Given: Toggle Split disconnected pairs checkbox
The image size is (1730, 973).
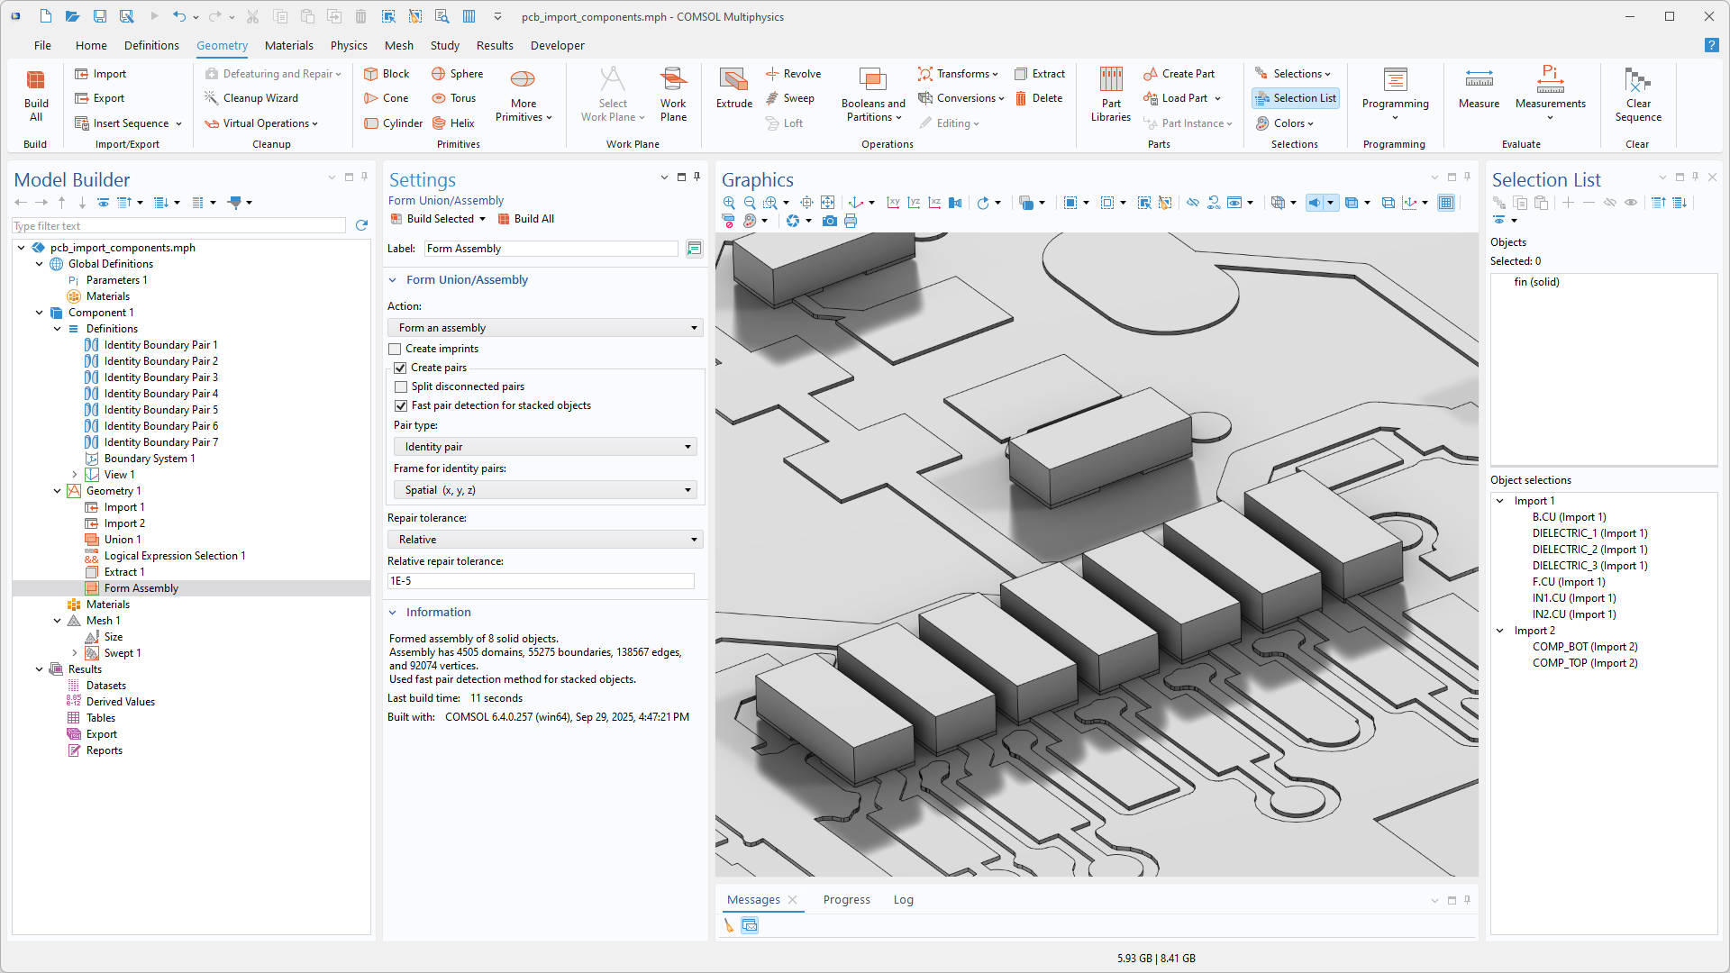Looking at the screenshot, I should pyautogui.click(x=401, y=386).
